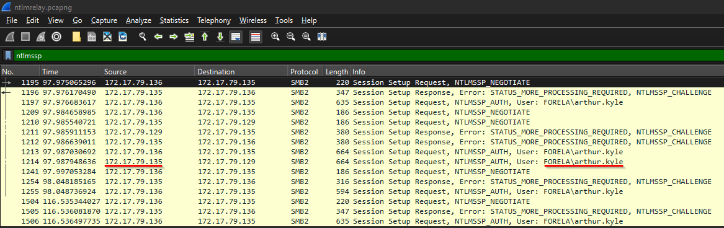Reload this capture file icon
The image size is (724, 228).
pos(123,37)
